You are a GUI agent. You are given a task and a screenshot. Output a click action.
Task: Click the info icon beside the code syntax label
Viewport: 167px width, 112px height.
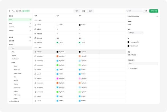pyautogui.click(x=134, y=60)
